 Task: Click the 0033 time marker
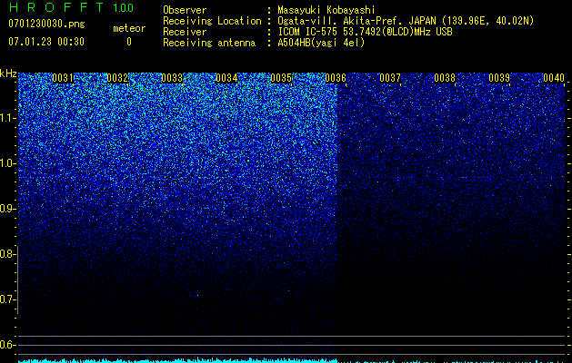pyautogui.click(x=172, y=78)
